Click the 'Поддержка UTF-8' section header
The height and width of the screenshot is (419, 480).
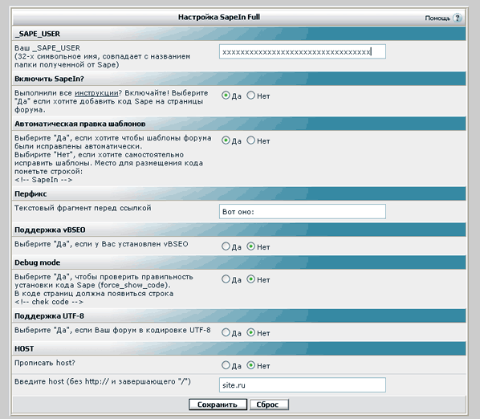coord(239,315)
